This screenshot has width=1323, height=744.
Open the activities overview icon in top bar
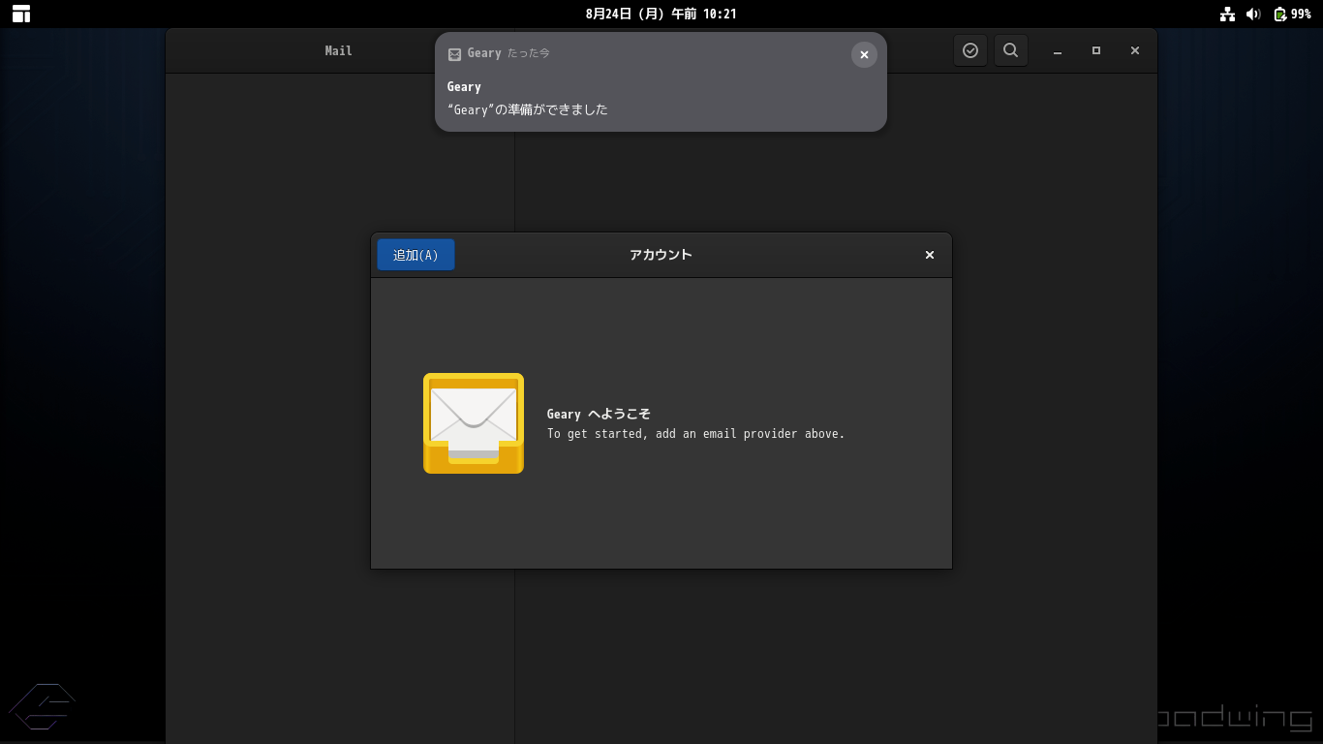click(x=21, y=14)
